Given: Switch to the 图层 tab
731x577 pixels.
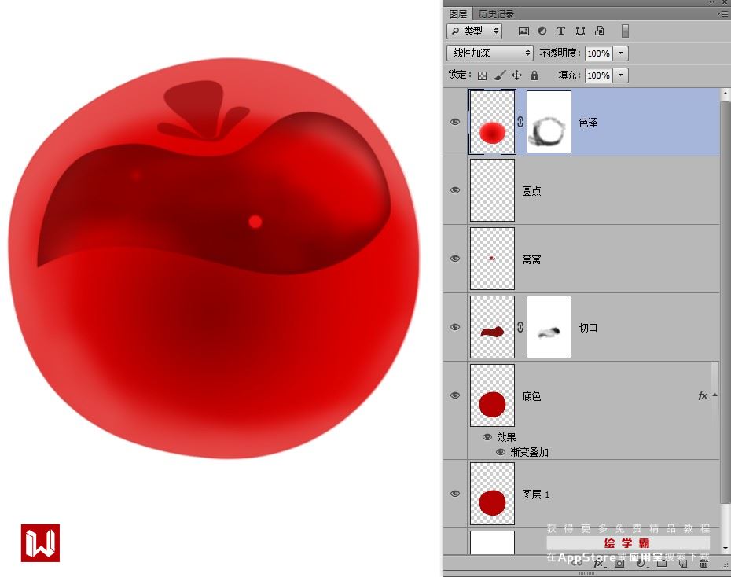Looking at the screenshot, I should pyautogui.click(x=457, y=14).
